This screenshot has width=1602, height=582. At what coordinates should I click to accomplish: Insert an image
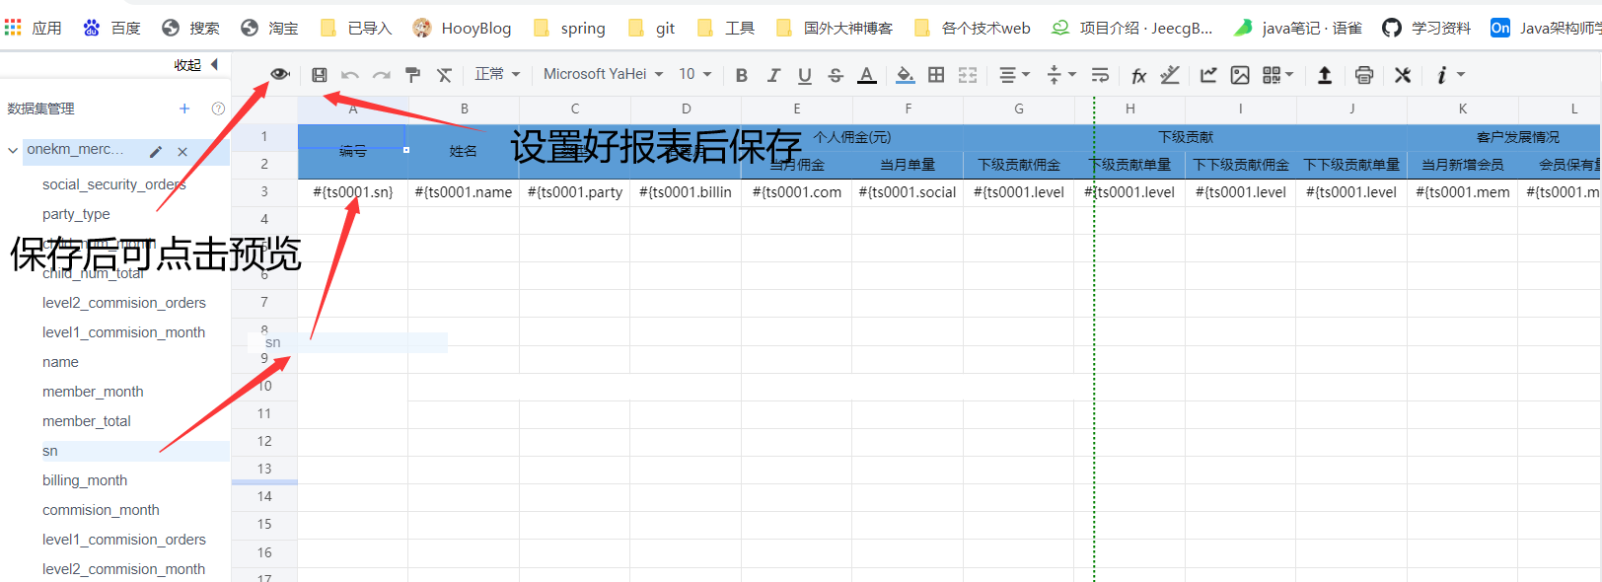pyautogui.click(x=1240, y=75)
